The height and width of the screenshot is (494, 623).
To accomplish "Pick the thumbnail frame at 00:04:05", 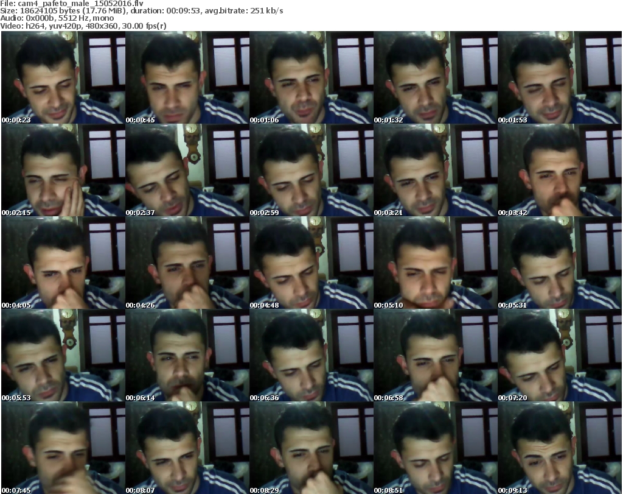I will click(x=63, y=263).
